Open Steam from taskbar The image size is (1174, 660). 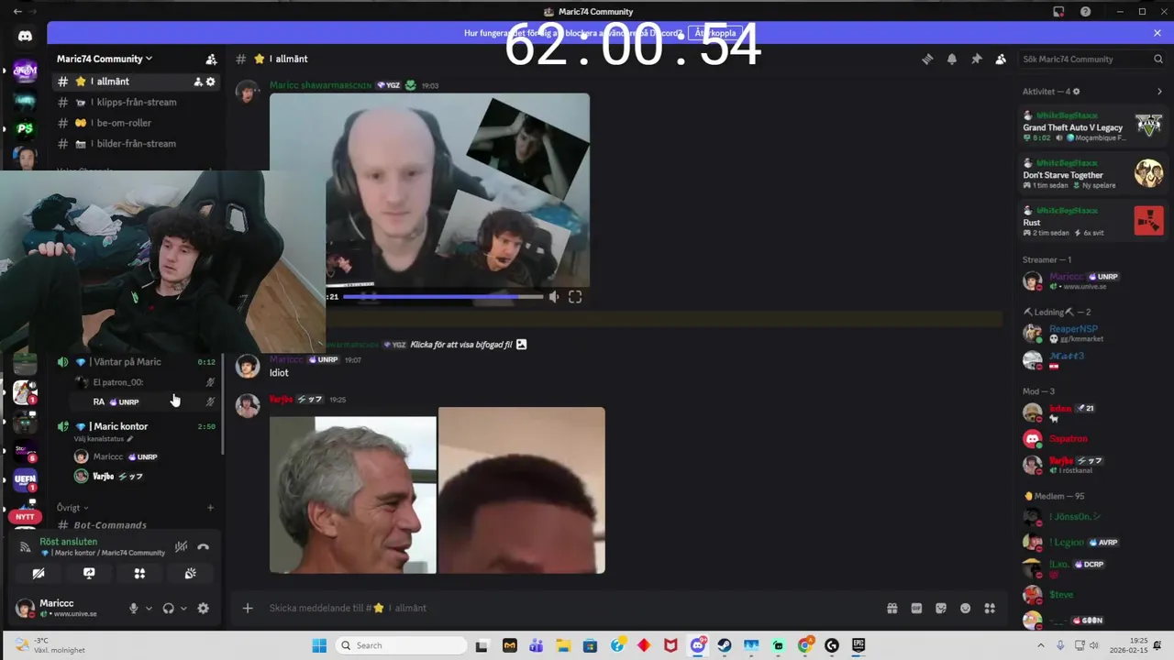(x=725, y=645)
